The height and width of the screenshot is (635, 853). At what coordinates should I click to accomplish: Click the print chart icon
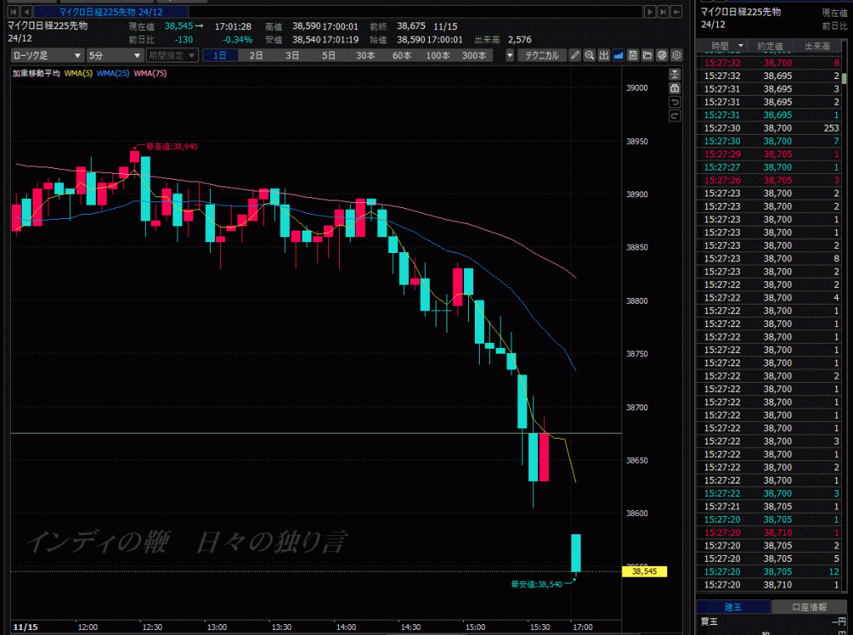click(661, 56)
